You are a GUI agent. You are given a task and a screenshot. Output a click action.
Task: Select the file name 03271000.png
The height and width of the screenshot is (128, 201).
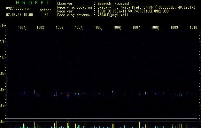click(x=18, y=8)
